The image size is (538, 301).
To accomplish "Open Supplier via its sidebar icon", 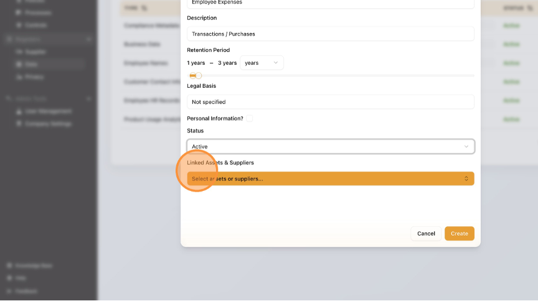I will (x=19, y=52).
